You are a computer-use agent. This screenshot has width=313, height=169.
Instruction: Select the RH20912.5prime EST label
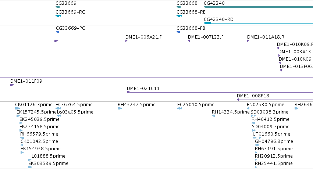click(x=274, y=156)
